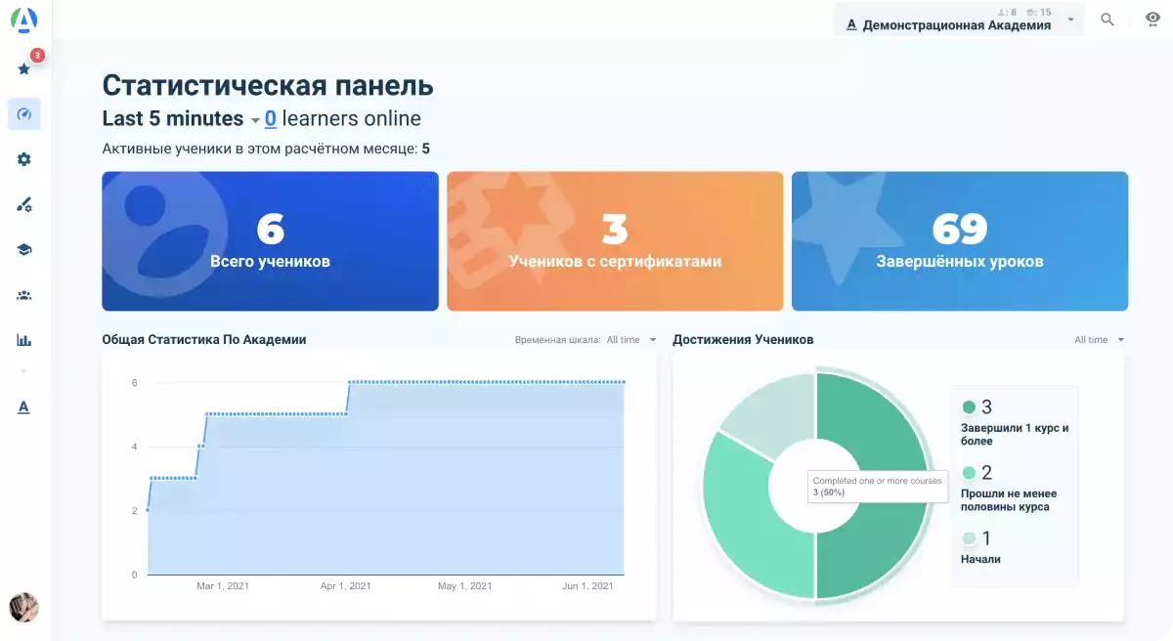
Task: Click the academy logo in top-left corner
Action: pos(24,20)
